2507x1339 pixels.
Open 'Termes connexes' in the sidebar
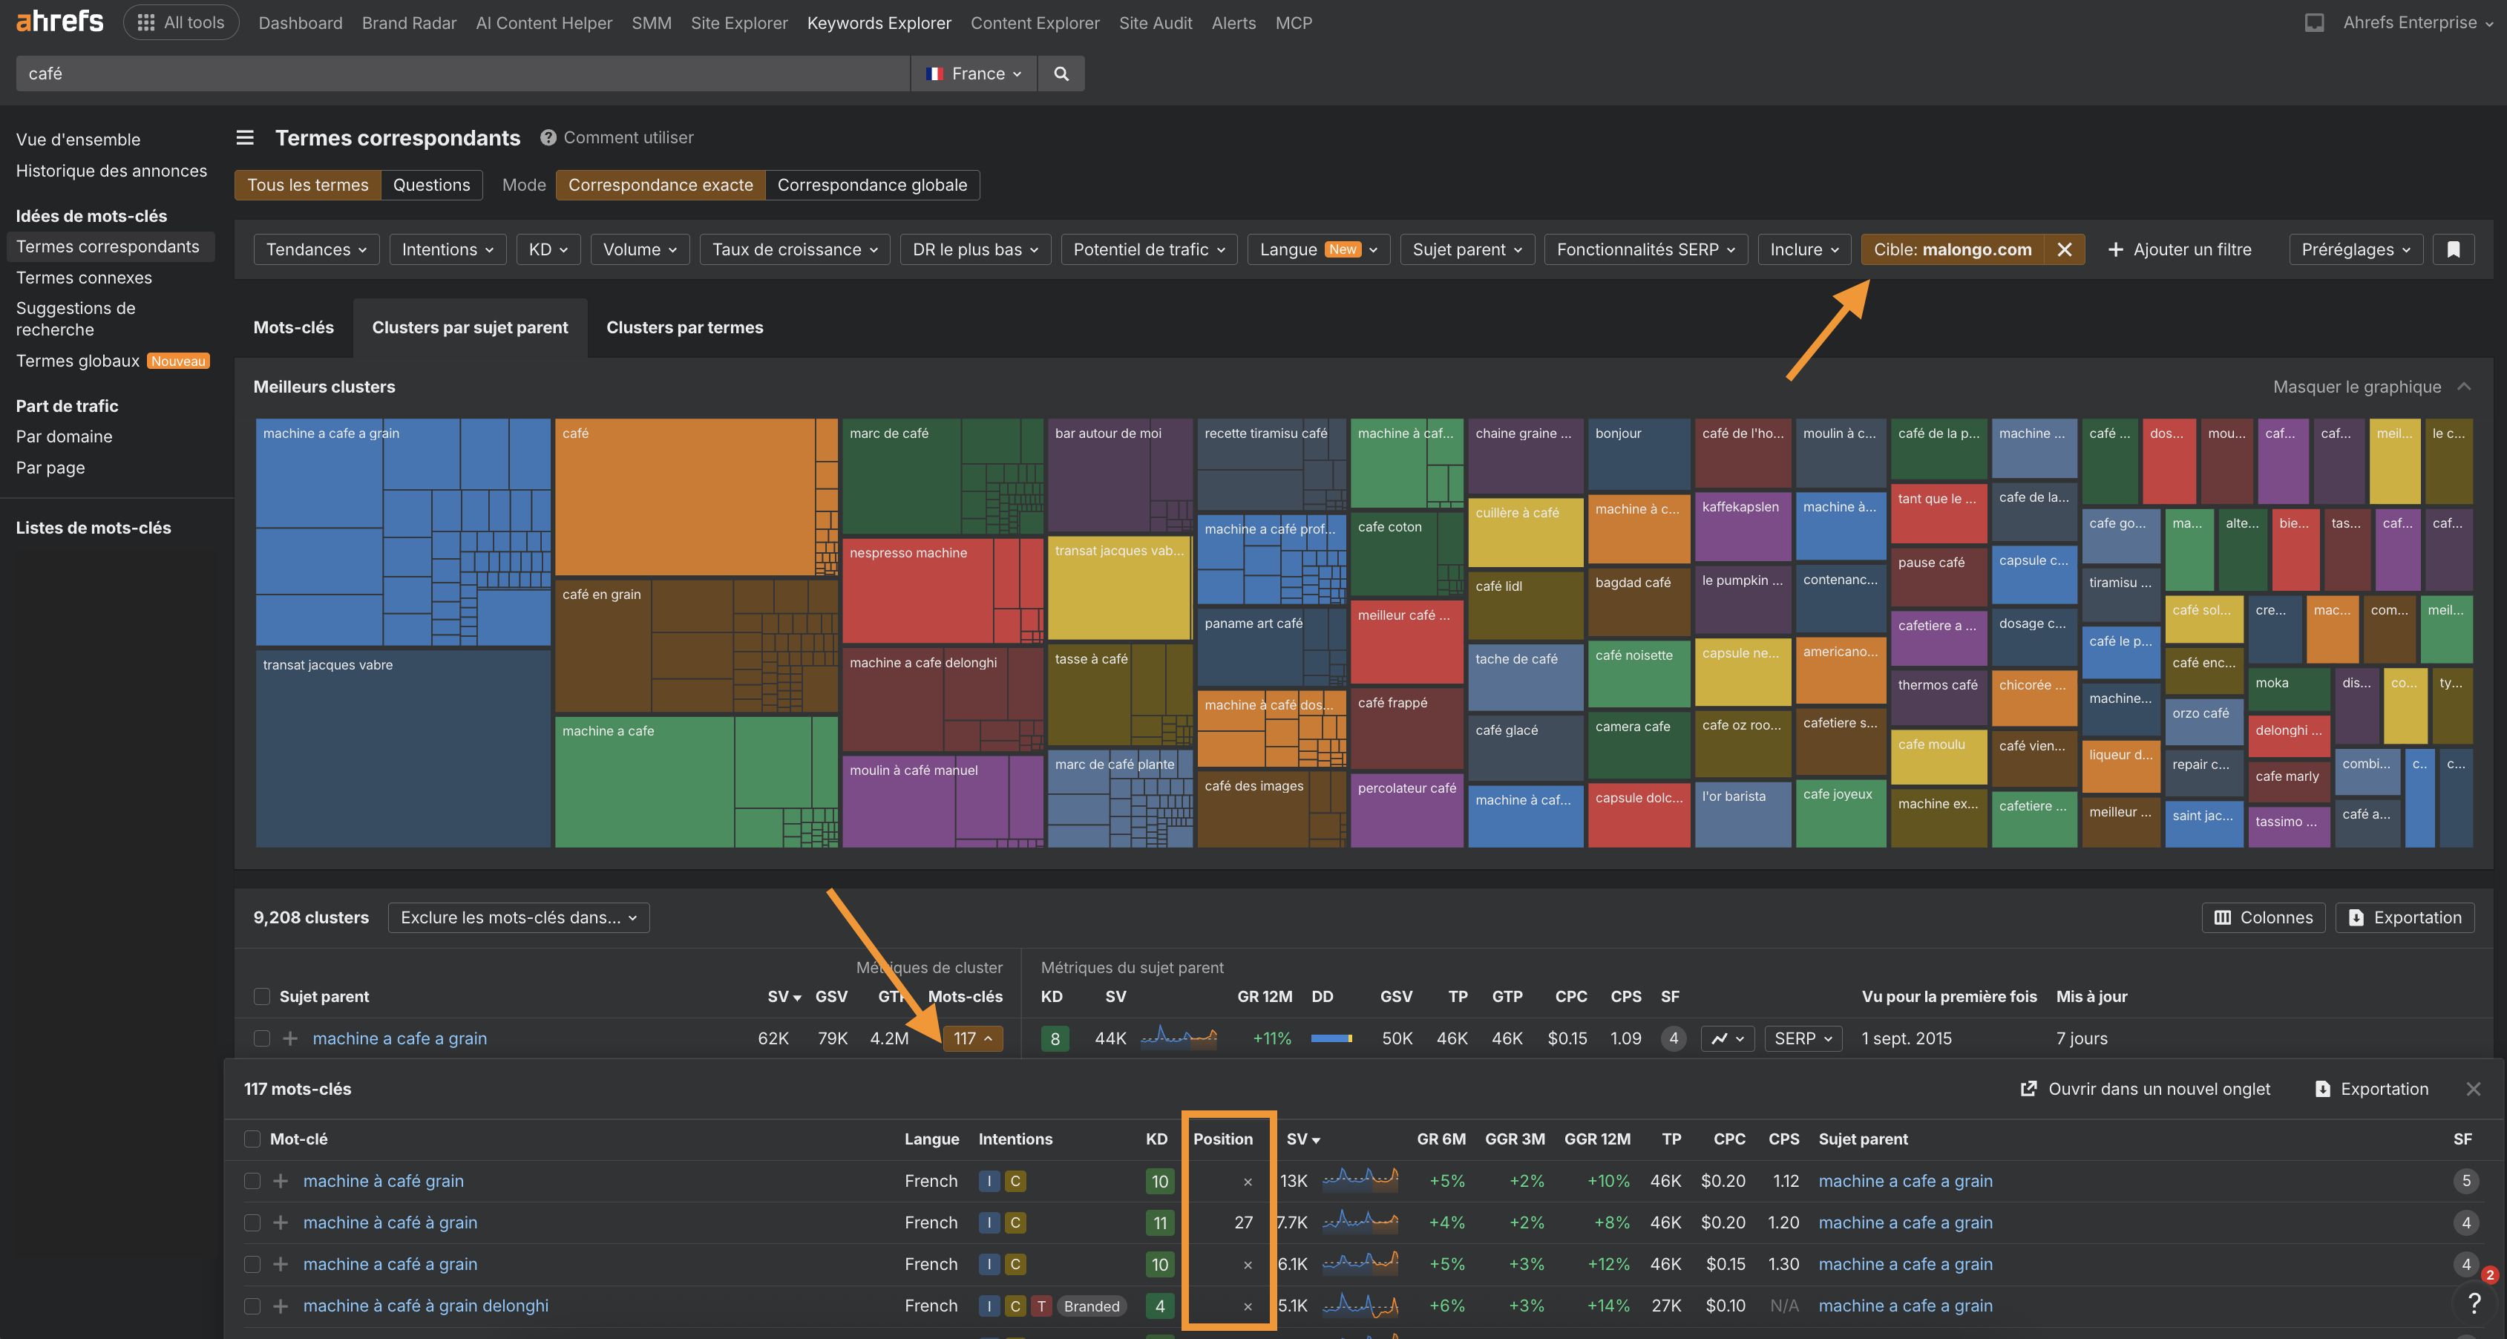pos(84,278)
